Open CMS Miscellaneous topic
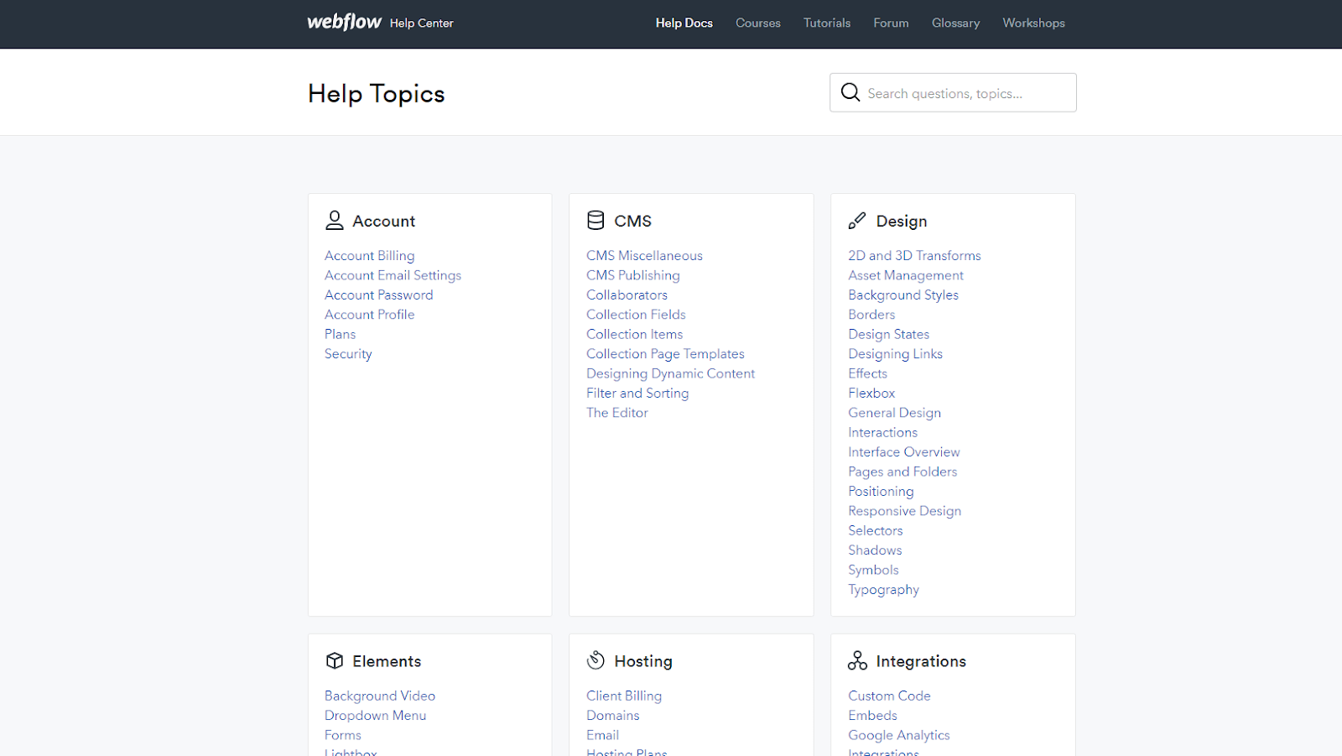The width and height of the screenshot is (1342, 756). click(644, 256)
